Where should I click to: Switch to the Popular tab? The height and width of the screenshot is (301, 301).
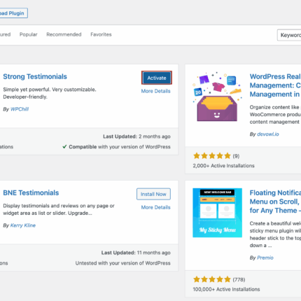(x=28, y=34)
